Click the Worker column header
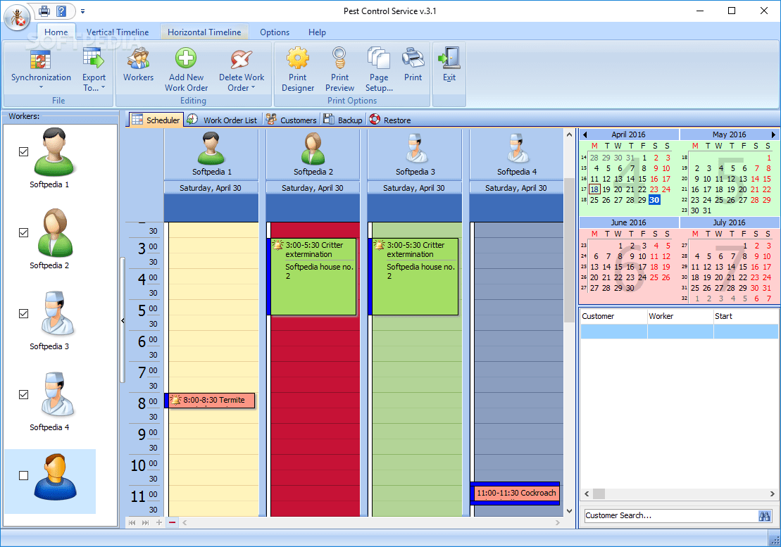781x547 pixels. (x=680, y=316)
